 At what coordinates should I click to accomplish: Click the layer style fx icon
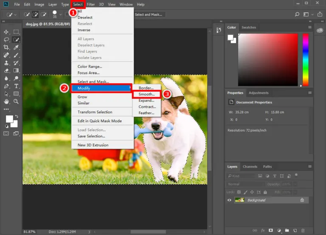(263, 230)
